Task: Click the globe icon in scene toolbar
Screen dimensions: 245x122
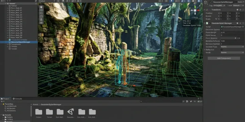Action: pyautogui.click(x=199, y=1)
